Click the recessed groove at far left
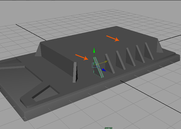The image size is (181, 129). (12, 67)
